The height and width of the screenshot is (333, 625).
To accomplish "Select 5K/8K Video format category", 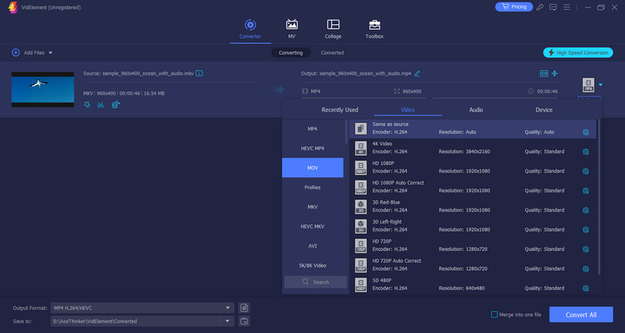I will [312, 266].
